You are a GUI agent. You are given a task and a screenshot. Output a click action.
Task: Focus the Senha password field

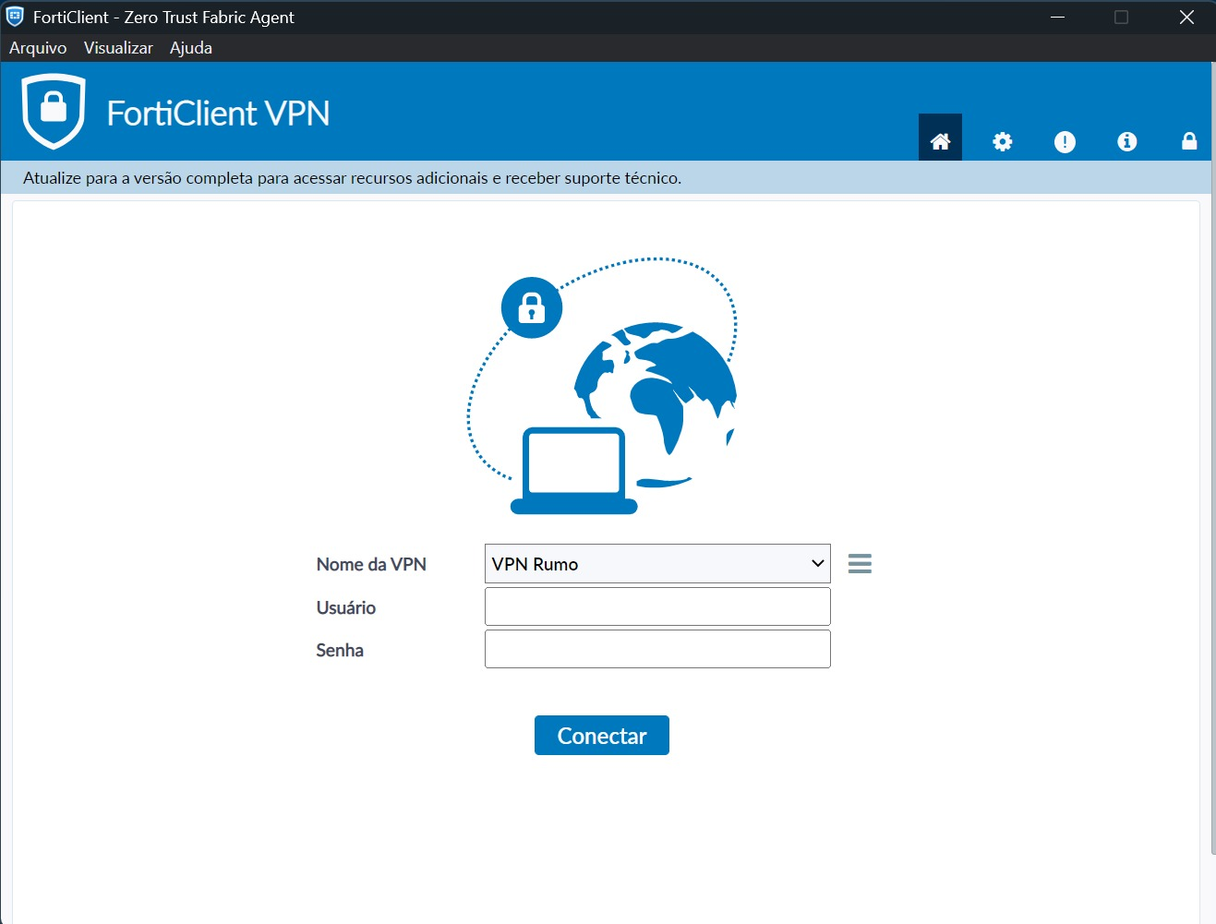pyautogui.click(x=657, y=649)
